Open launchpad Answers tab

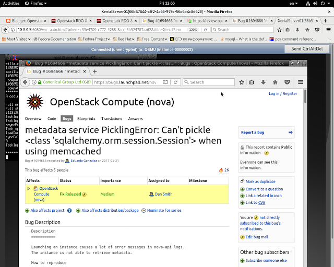click(136, 118)
